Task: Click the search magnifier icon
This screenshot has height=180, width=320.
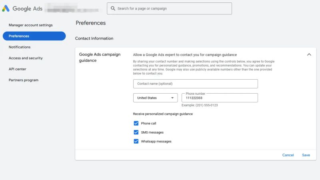Action: point(113,8)
